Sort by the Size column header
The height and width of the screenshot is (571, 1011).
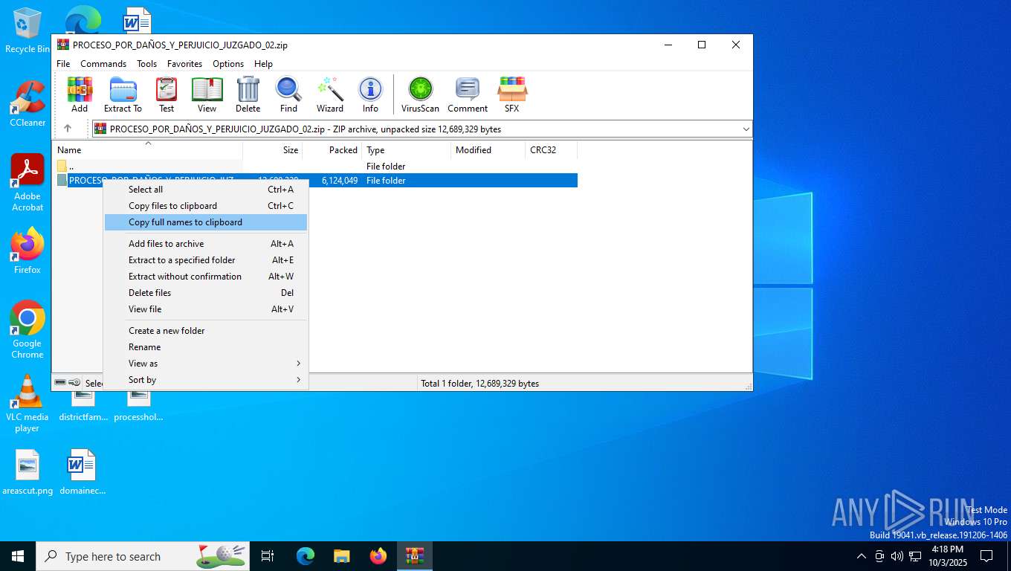(x=272, y=150)
